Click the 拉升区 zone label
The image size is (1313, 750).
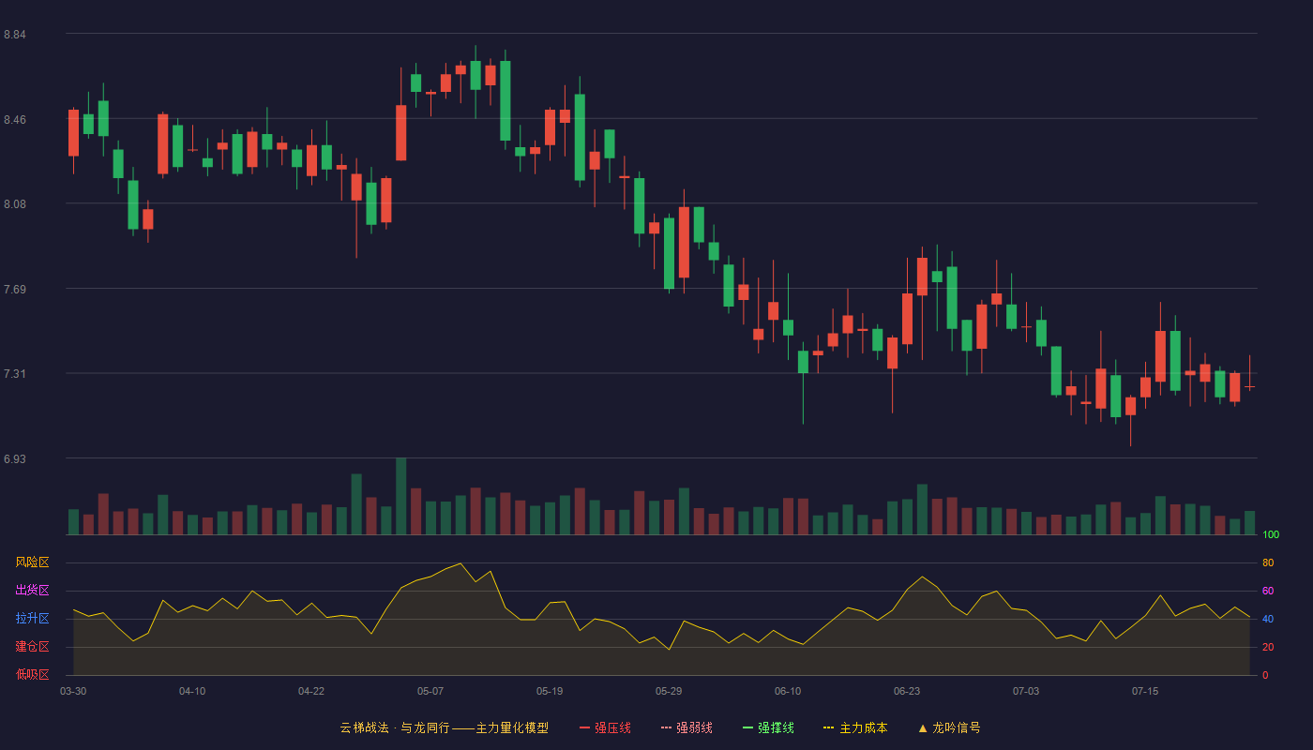pos(32,619)
